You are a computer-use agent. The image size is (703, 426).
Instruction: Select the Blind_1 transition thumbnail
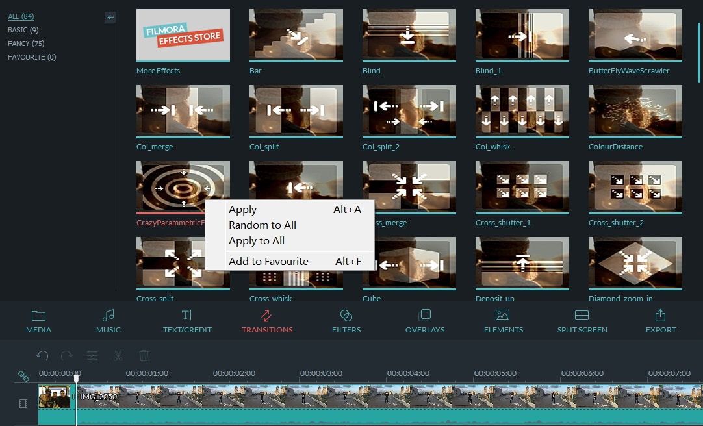pyautogui.click(x=522, y=35)
